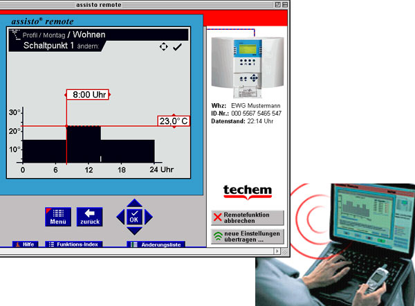Screen dimensions: 415x306
Task: Click the Profil / Montag breadcrumb text
Action: click(x=44, y=35)
